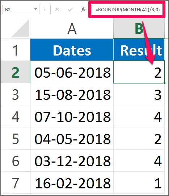Screen dimensions: 169x196
Task: Select column B header
Action: coord(139,29)
